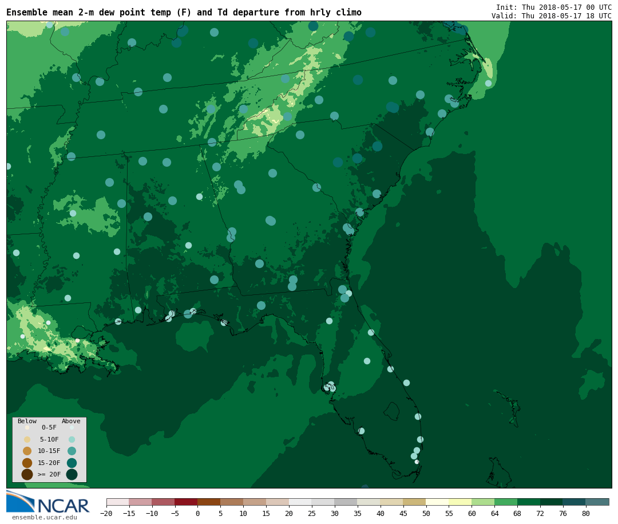The height and width of the screenshot is (524, 618).
Task: Select the Below 0-5F legend dot
Action: click(27, 427)
